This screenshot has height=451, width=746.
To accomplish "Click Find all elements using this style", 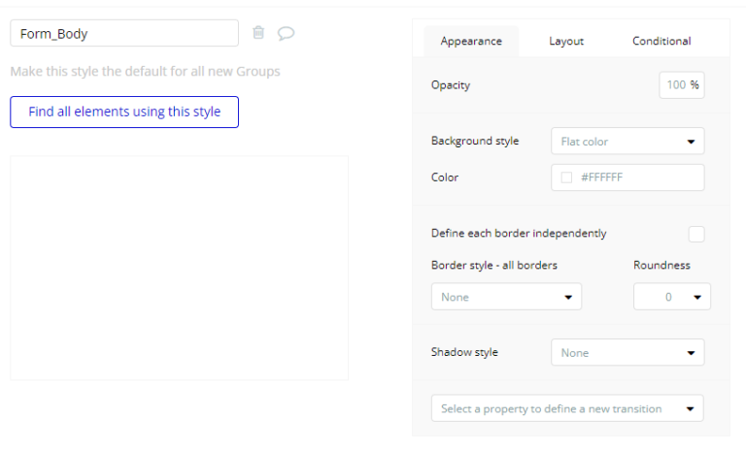I will coord(124,112).
